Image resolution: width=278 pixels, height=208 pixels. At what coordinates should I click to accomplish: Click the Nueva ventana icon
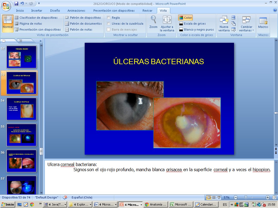coord(224,20)
